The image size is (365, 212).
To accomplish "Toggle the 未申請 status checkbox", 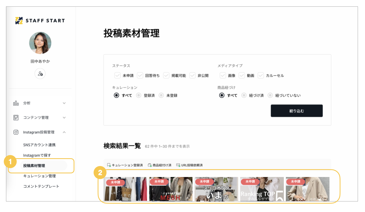I will [117, 75].
